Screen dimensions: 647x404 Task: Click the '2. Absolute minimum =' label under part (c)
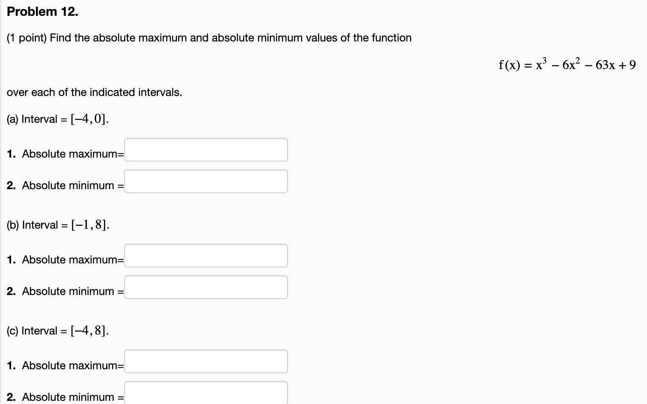pos(64,397)
